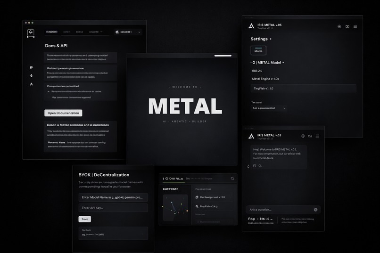The width and height of the screenshot is (380, 253).
Task: Open the hamburger menu in chat window
Action: click(x=317, y=136)
